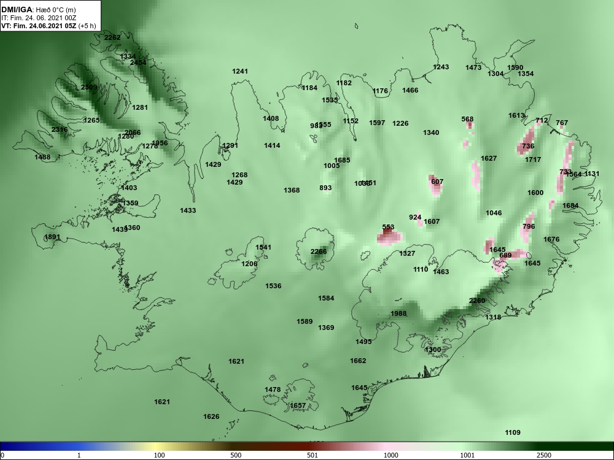Click the DMI/IGA Hæð 0°C title text
This screenshot has width=614, height=460.
(x=38, y=10)
